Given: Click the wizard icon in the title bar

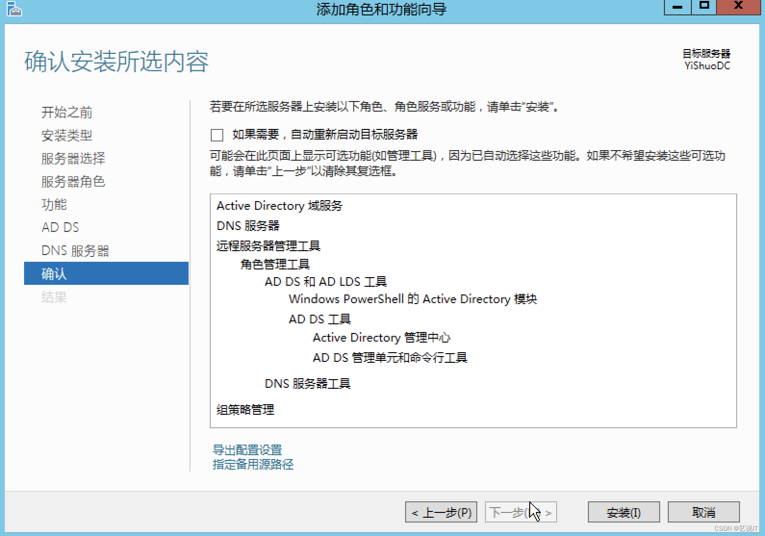Looking at the screenshot, I should click(14, 9).
